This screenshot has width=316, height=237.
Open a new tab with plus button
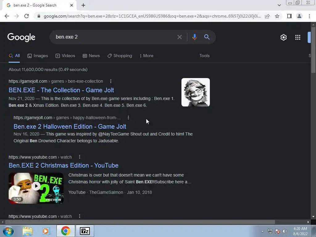pos(83,6)
